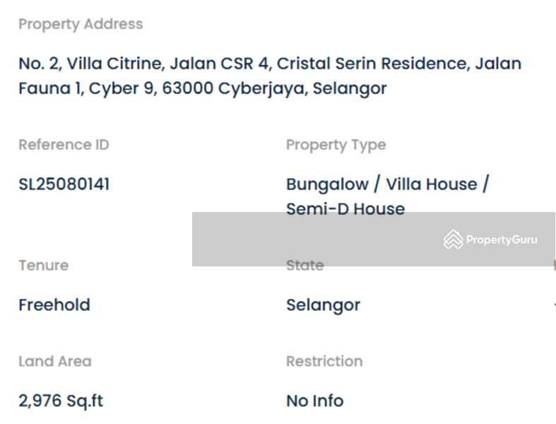This screenshot has height=424, width=556.
Task: Click the Selangor value under State
Action: pos(323,305)
